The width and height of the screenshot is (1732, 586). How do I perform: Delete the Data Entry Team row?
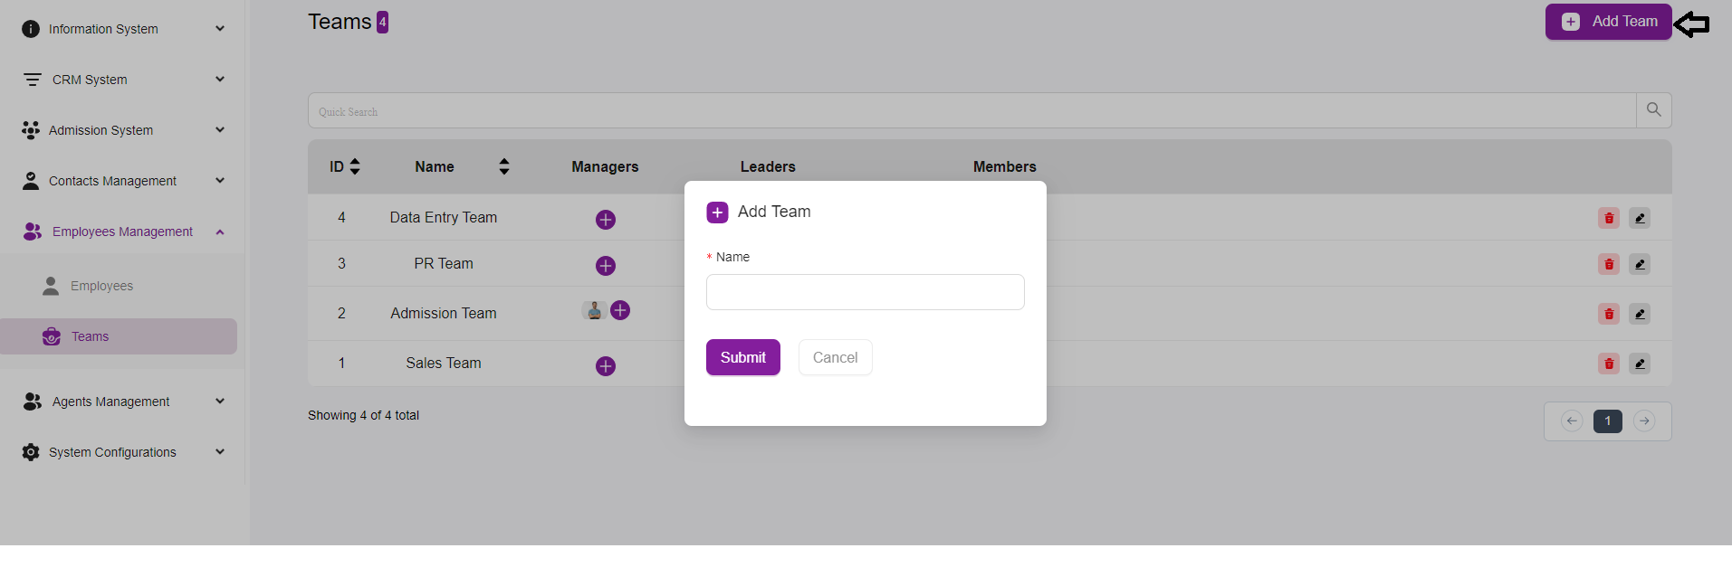tap(1608, 218)
